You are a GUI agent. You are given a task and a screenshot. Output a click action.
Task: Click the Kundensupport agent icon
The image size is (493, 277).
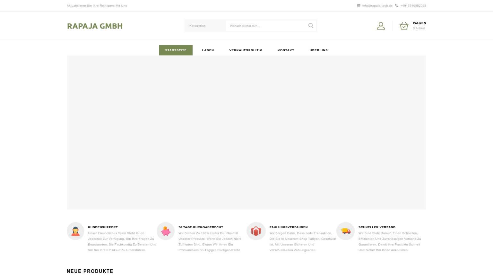[x=75, y=231]
